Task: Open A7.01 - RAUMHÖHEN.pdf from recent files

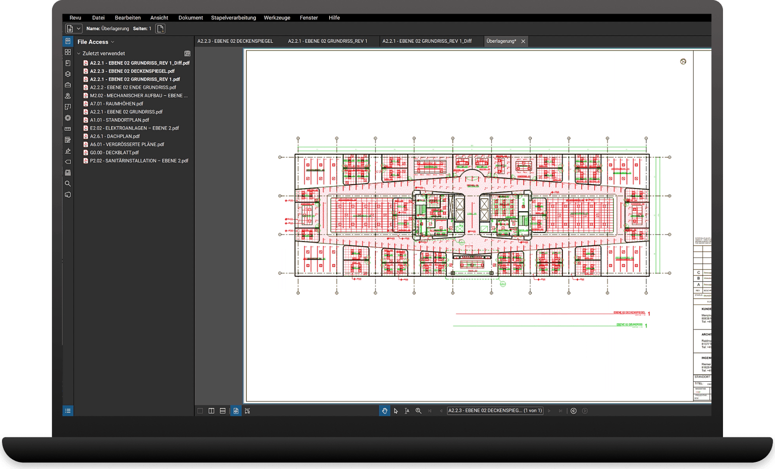Action: (116, 104)
